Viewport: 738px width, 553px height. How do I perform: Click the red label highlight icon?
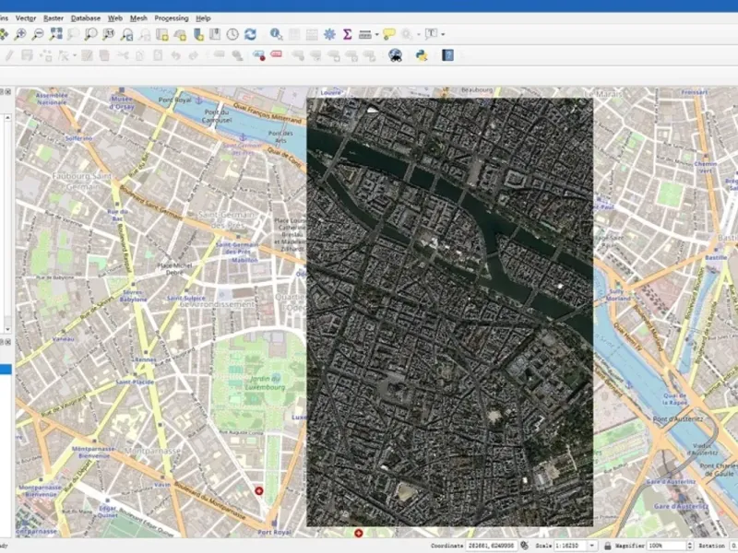(x=276, y=54)
